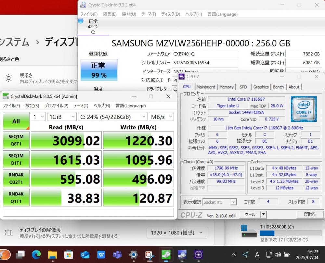Run the SEQ1M Q8T1 benchmark
The height and width of the screenshot is (263, 325).
pos(16,140)
